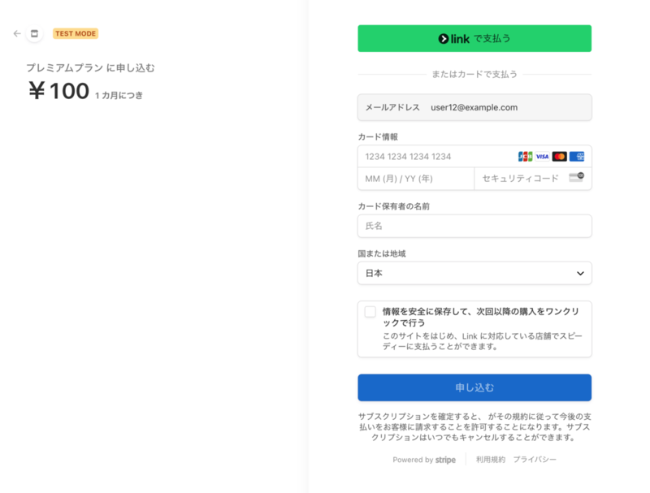The width and height of the screenshot is (650, 493).
Task: Click the blue 申し込む subscribe button
Action: pyautogui.click(x=474, y=387)
